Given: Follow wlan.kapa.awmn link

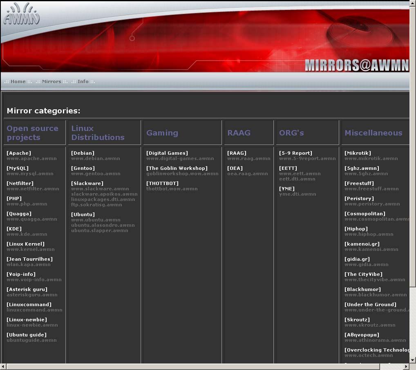Looking at the screenshot, I should click(x=28, y=264).
